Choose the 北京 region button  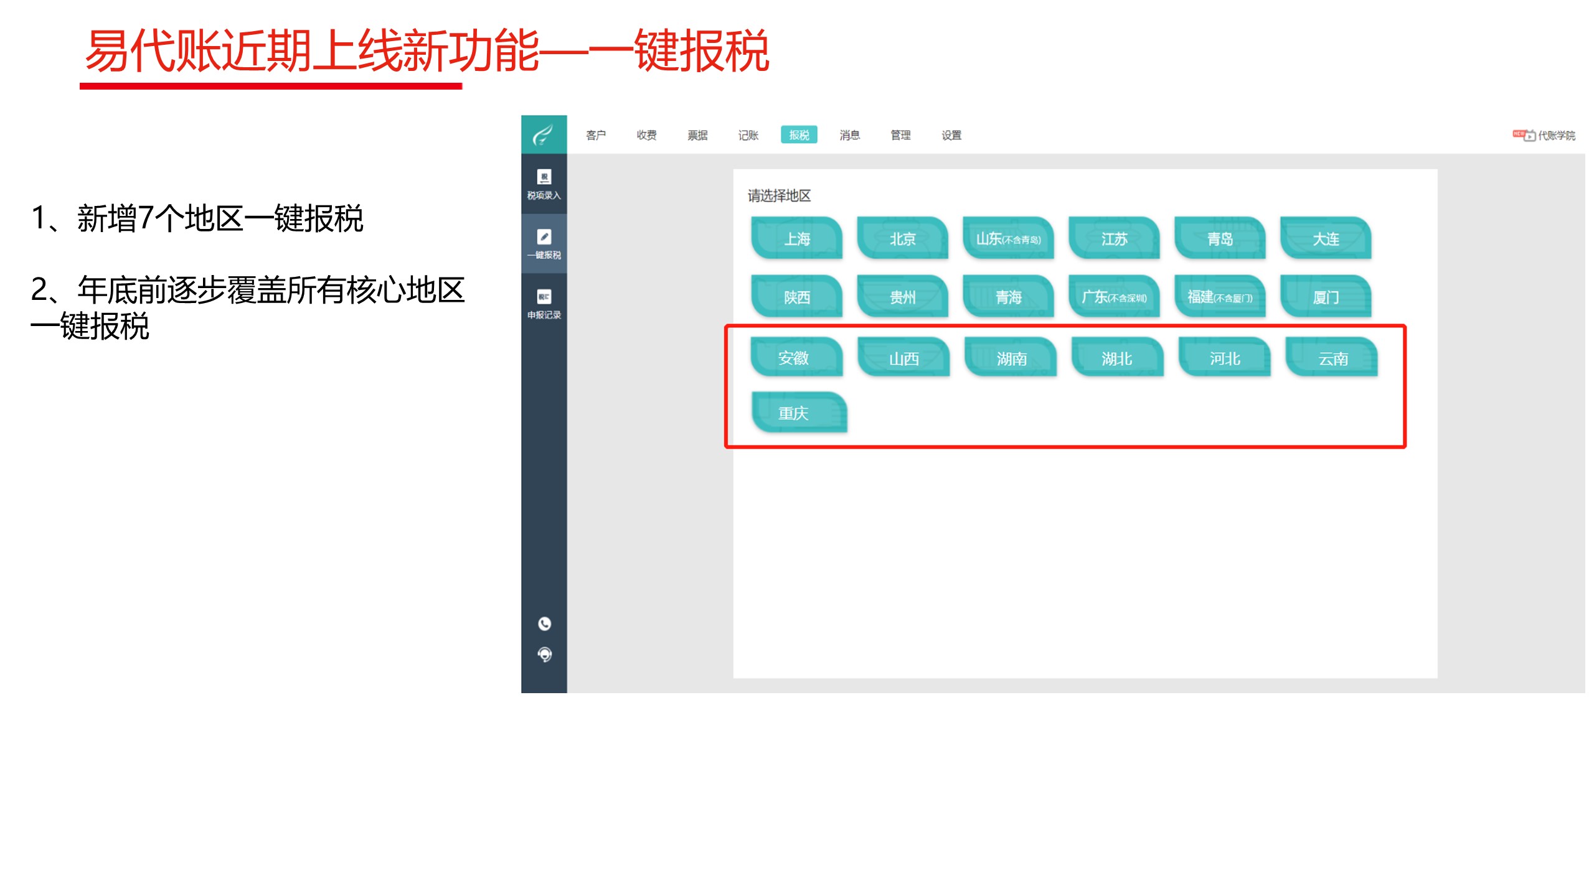click(x=903, y=238)
